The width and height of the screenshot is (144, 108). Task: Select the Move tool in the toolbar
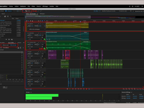point(23,11)
